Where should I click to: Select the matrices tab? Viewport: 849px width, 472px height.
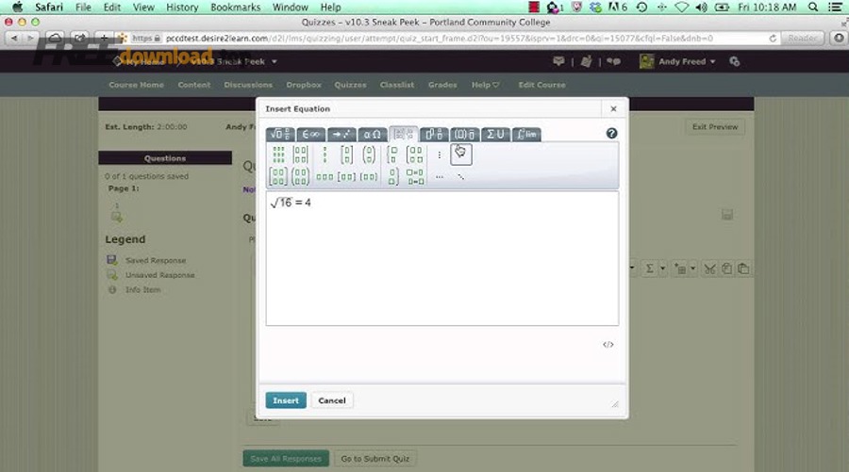pos(404,134)
